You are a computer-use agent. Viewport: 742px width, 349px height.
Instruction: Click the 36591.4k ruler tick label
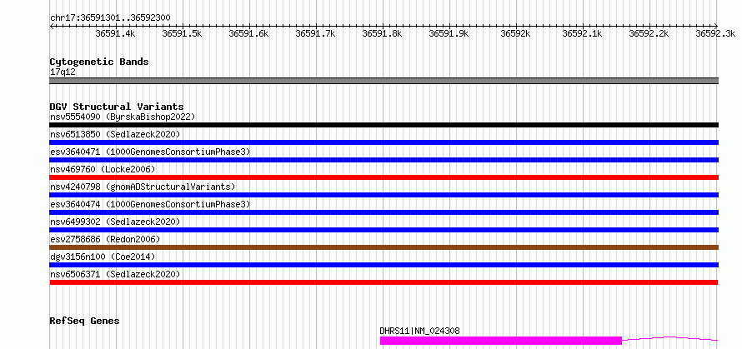click(115, 33)
